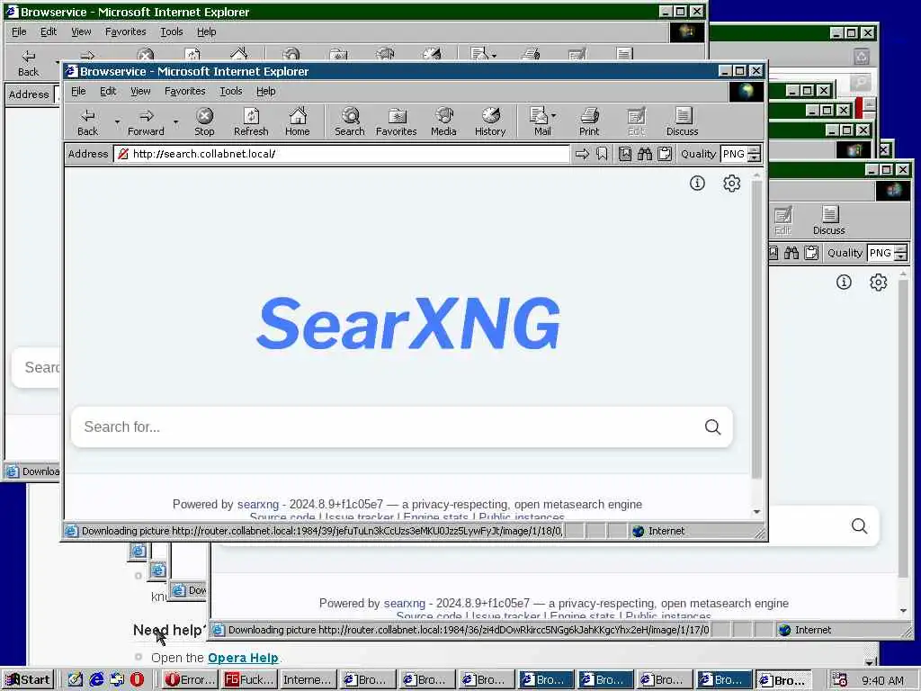The image size is (921, 691).
Task: Click Back button in front Browservice window
Action: [x=87, y=121]
